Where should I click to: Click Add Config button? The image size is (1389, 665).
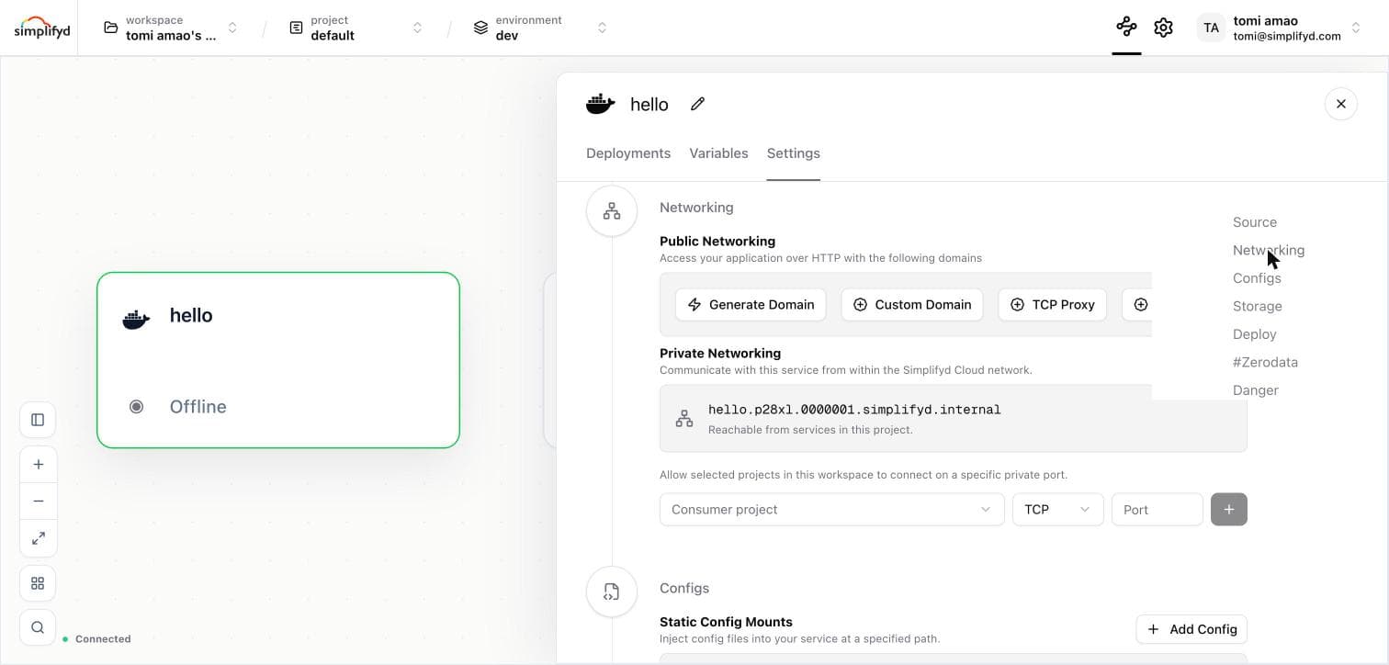click(1191, 629)
